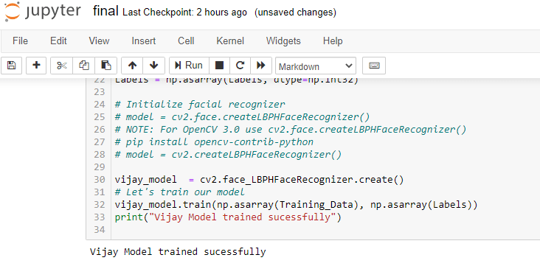Place cursor on empty line 29
The height and width of the screenshot is (266, 540).
[325, 167]
